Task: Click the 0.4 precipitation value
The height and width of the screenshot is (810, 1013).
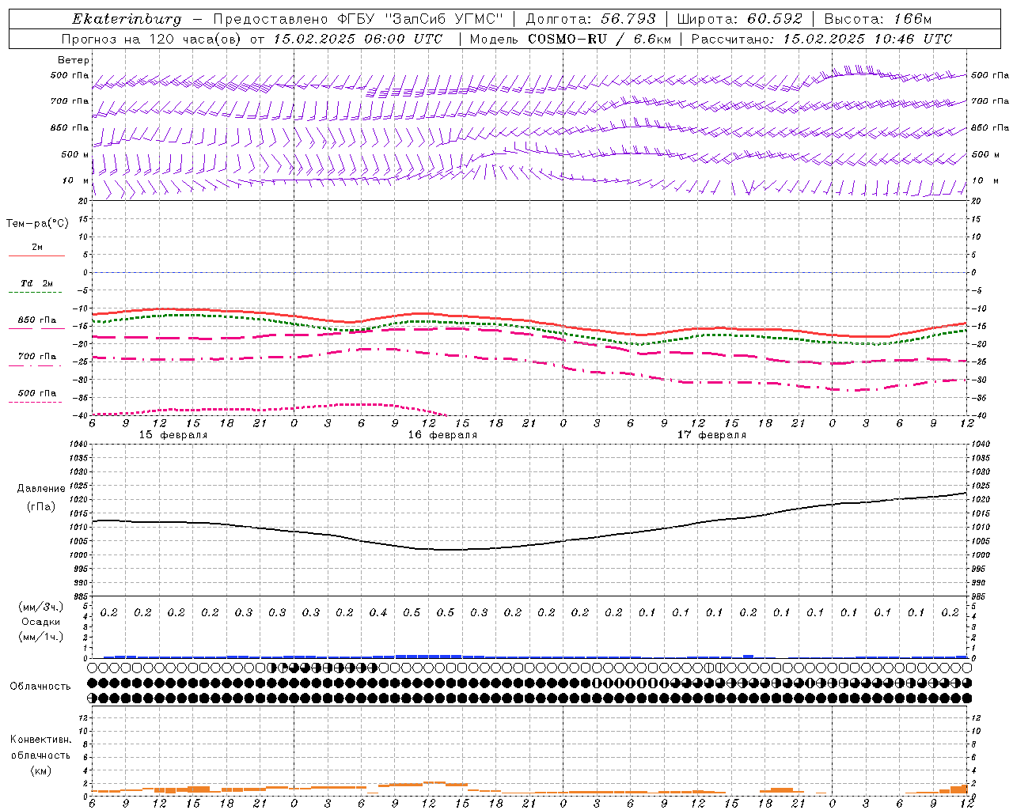Action: click(378, 613)
